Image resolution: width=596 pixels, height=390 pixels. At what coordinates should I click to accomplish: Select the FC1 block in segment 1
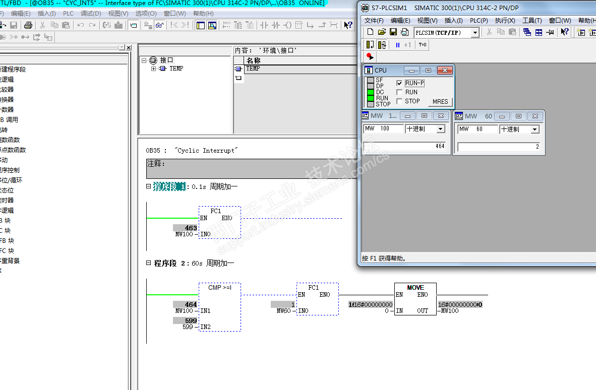(x=220, y=222)
